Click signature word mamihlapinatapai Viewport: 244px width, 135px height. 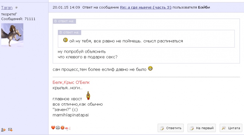point(71,115)
